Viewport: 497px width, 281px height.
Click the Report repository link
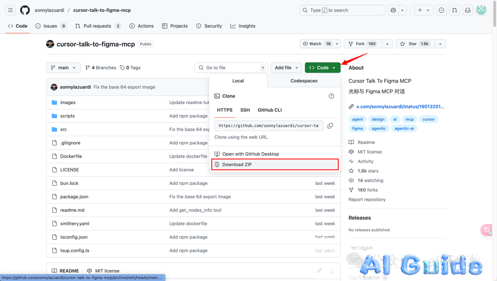(x=367, y=200)
